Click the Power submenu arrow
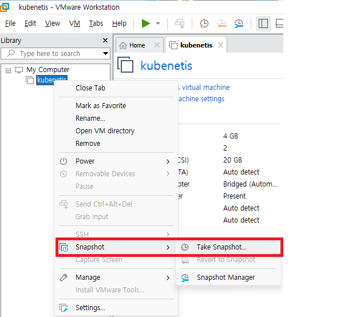This screenshot has height=317, width=360. pos(168,161)
